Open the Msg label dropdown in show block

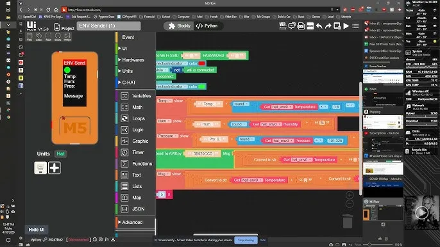tap(164, 174)
